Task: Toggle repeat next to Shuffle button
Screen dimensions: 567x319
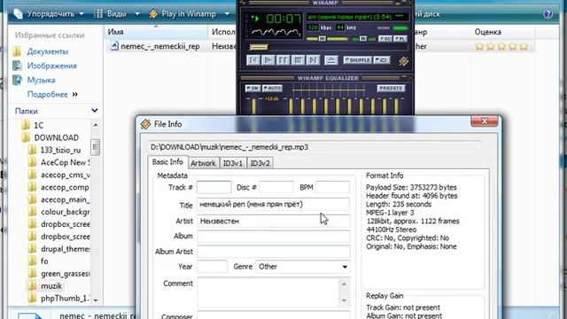Action: coord(381,60)
